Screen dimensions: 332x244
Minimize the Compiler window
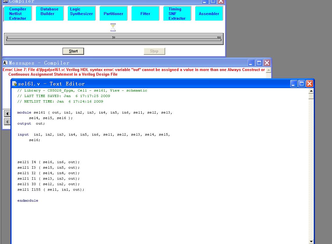205,2
